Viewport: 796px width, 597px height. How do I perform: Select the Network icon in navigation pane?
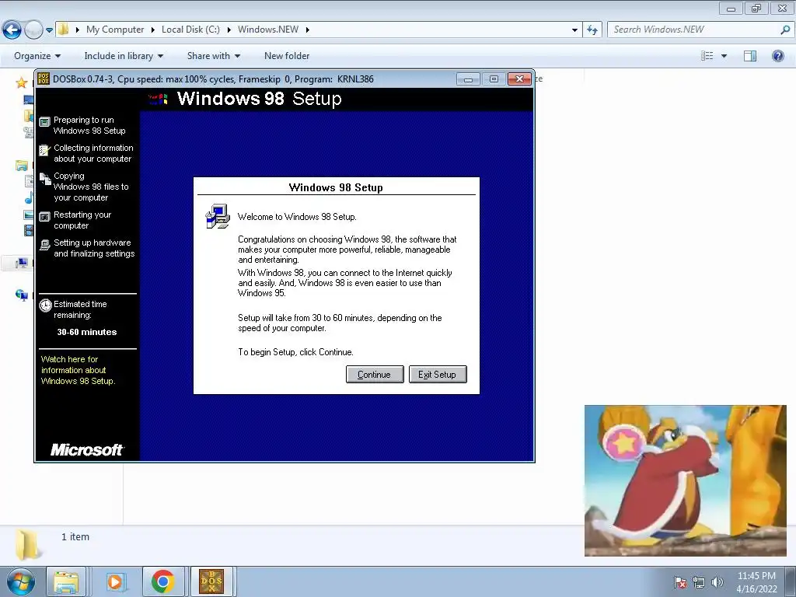tap(22, 295)
